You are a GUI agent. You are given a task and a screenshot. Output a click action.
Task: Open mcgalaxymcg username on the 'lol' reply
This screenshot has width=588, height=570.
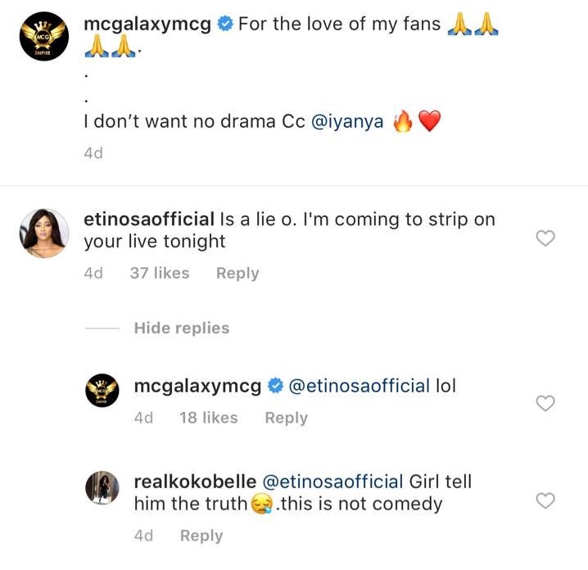(x=197, y=385)
